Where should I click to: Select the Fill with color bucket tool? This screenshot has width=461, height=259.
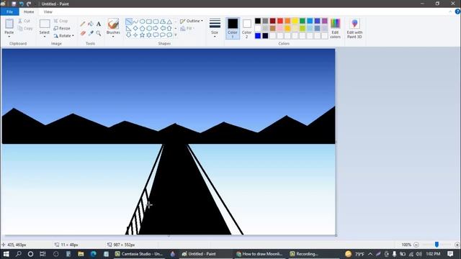tap(91, 24)
